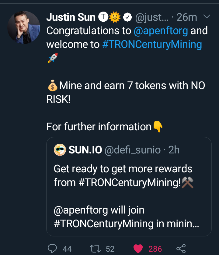The width and height of the screenshot is (219, 255).
Task: Open the @defi_sunio handle
Action: [x=133, y=150]
